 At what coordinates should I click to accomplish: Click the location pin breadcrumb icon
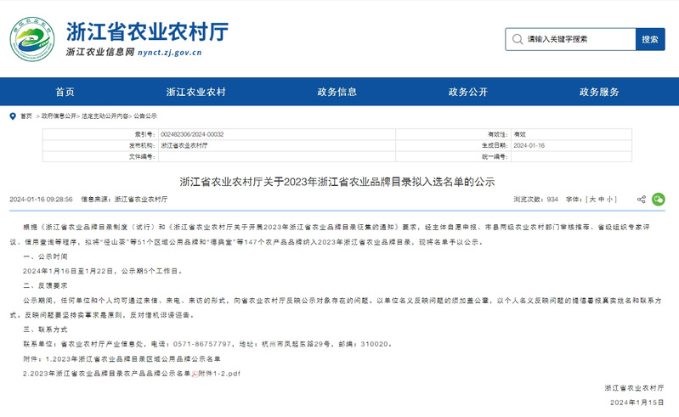[x=13, y=116]
